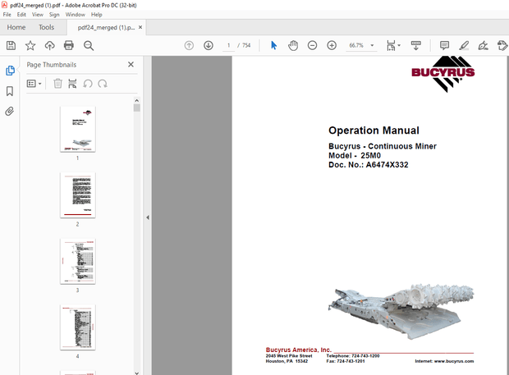Expand the thumbnail options dropdown menu

34,83
